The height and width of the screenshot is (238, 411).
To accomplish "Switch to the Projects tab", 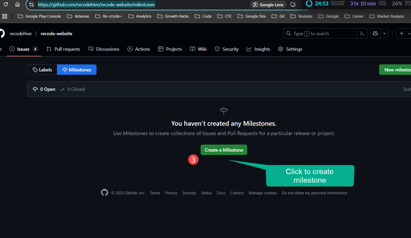I will coord(170,49).
